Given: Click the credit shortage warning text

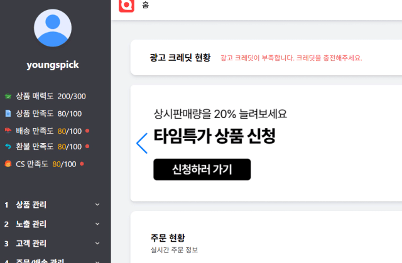Looking at the screenshot, I should 291,58.
